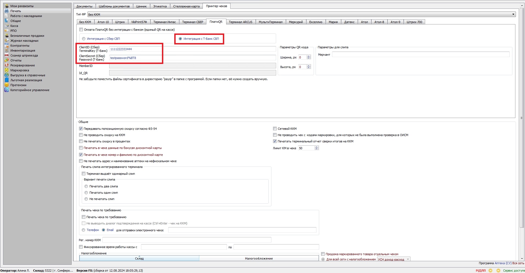Viewport: 525px width, 273px height.
Task: Click the Категорийное управление icon
Action: pos(7,90)
